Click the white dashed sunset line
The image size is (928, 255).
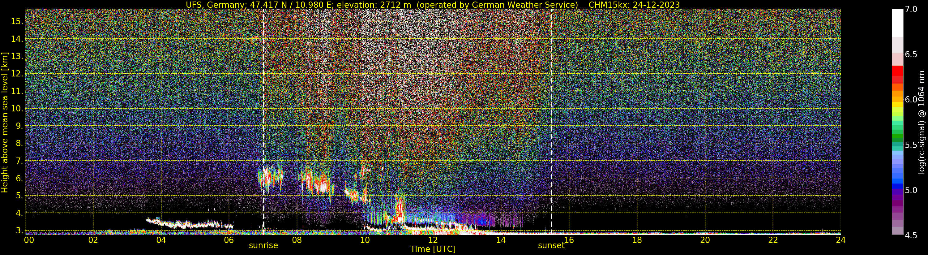[x=551, y=122]
